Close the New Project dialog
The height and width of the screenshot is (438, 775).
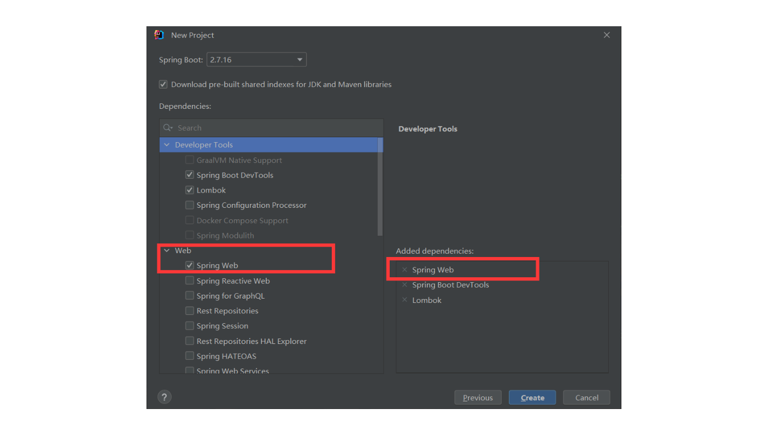click(x=607, y=35)
